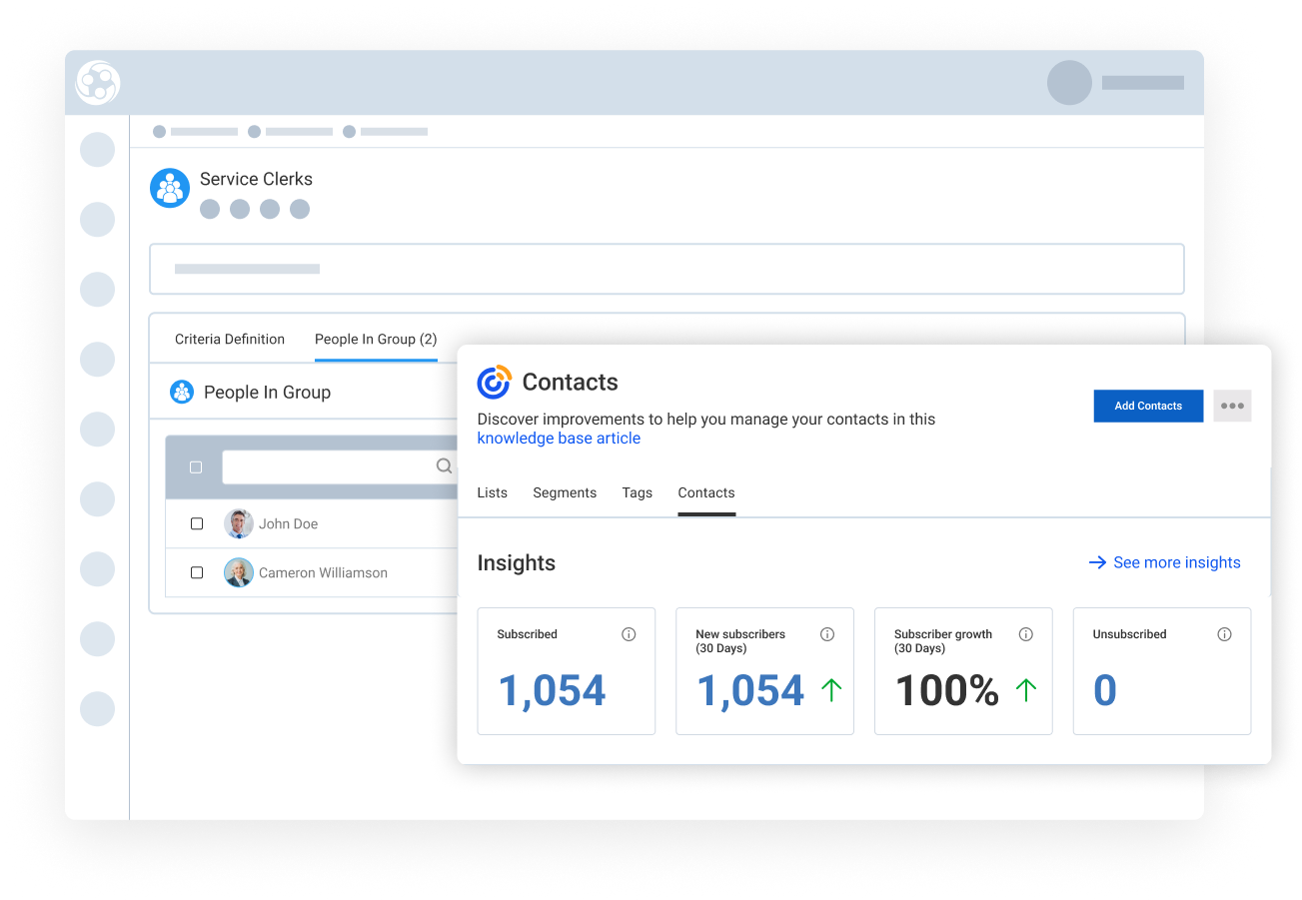Image resolution: width=1302 pixels, height=900 pixels.
Task: Click the Add Contacts button
Action: 1148,406
